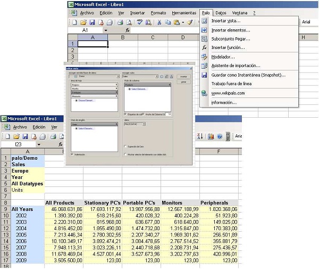Click the Name Box showing I23
Viewport: 319px width, 269px height.
tap(18, 144)
